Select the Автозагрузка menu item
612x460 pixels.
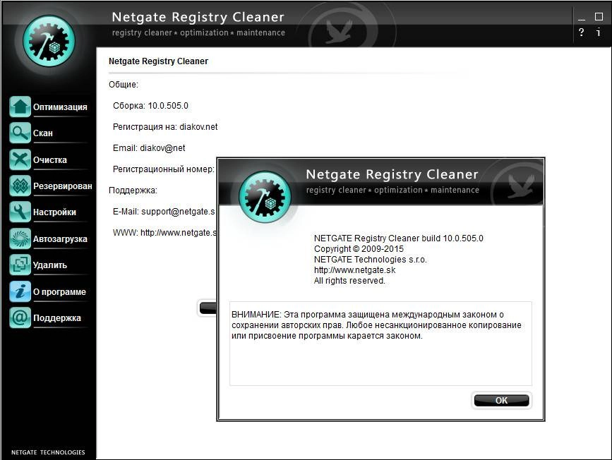tap(60, 238)
